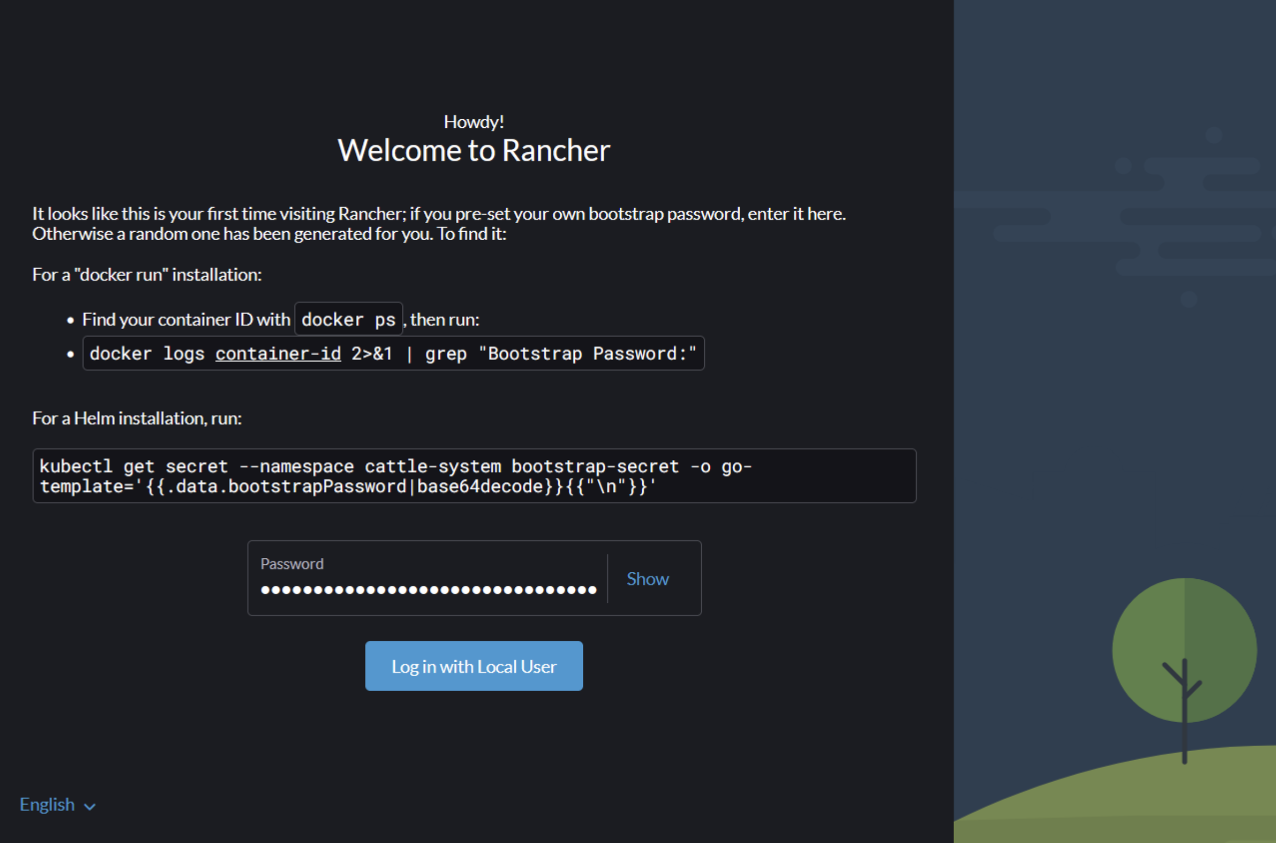Toggle password visibility with Show button

pos(648,578)
